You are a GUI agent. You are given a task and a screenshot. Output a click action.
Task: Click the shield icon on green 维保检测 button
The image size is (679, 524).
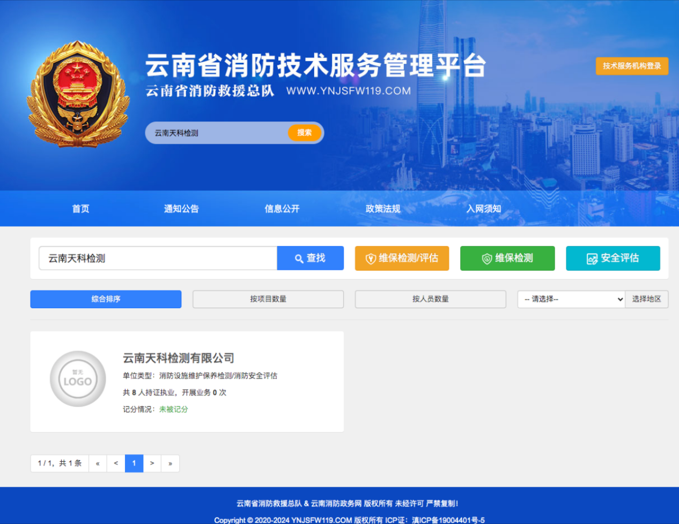pos(486,259)
